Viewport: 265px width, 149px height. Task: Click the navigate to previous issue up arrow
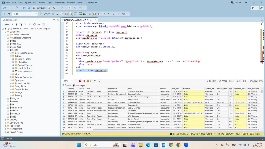(x=95, y=81)
